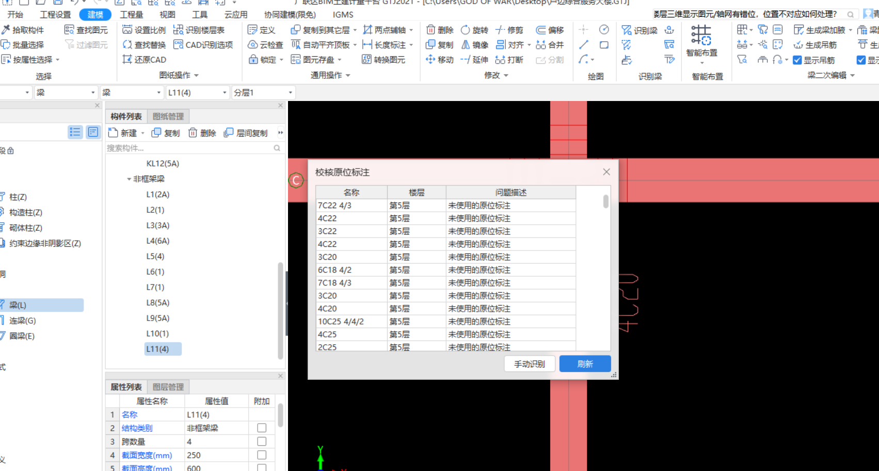Select the 拾取构件 pick component tool
The image size is (879, 471).
click(23, 30)
